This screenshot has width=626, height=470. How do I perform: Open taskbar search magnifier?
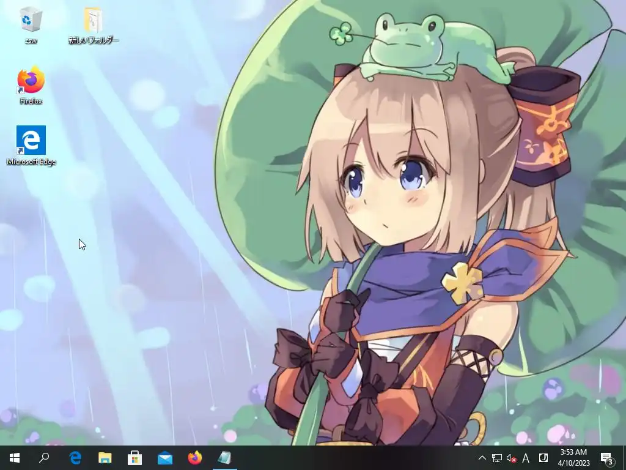44,458
